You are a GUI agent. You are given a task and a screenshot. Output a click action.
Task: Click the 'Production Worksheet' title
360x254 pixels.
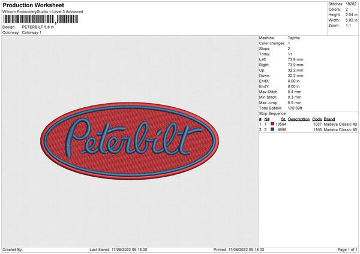pyautogui.click(x=33, y=5)
